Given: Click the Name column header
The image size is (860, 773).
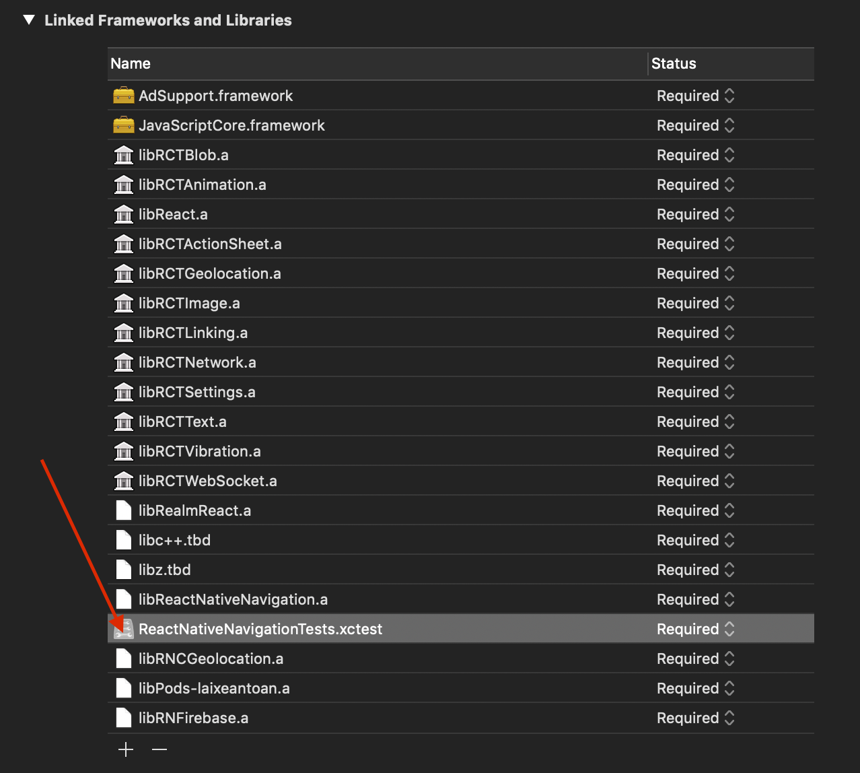Looking at the screenshot, I should [378, 64].
